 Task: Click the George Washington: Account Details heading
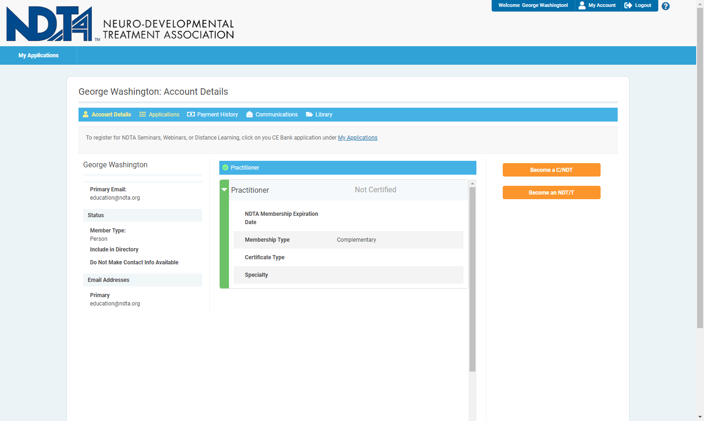point(153,92)
